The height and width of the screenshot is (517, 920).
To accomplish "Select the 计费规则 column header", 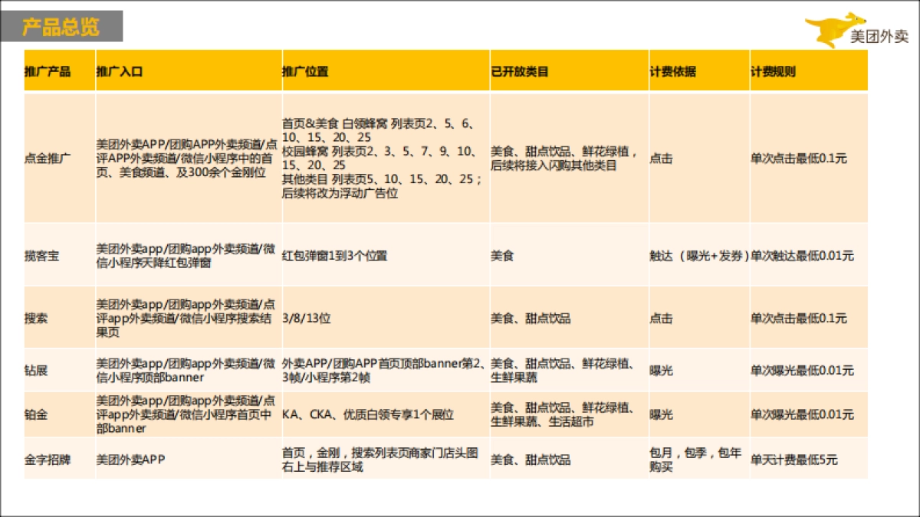I will [774, 70].
